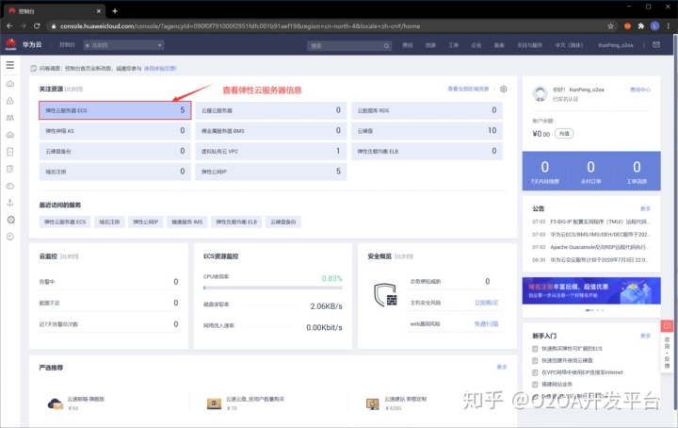Open guide 在VPC网络中使用EIP连接至Internet
The image size is (678, 428).
coord(582,372)
